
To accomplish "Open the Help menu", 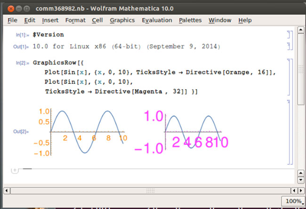I will pyautogui.click(x=245, y=20).
